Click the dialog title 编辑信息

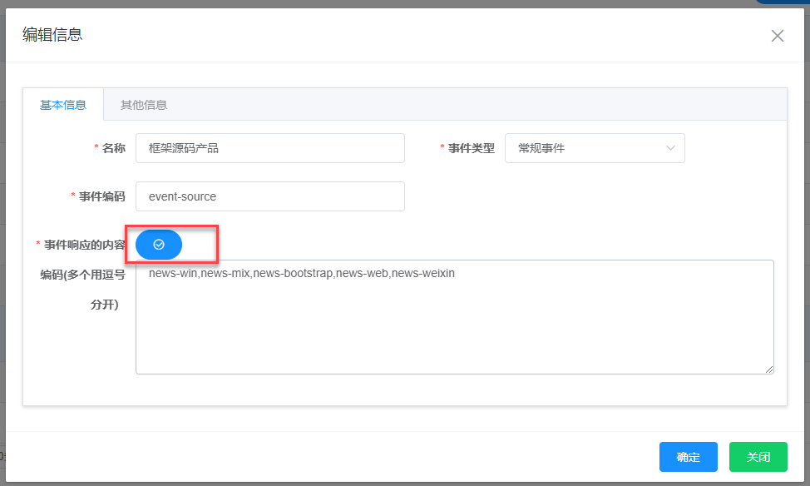point(52,35)
